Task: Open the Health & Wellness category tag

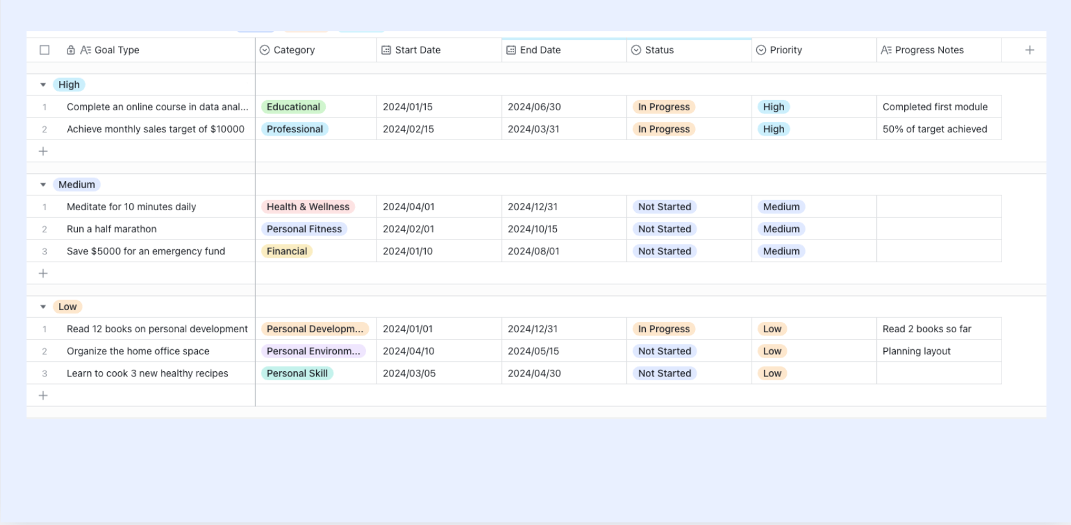Action: point(308,207)
